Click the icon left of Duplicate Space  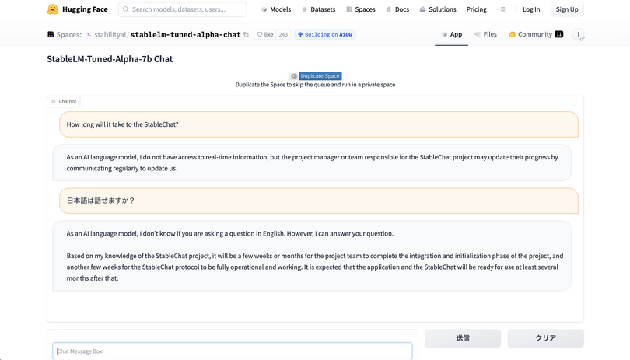[294, 76]
